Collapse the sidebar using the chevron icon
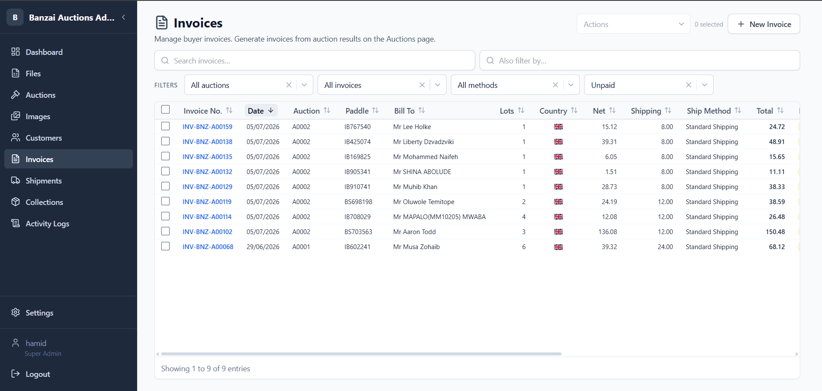Image resolution: width=822 pixels, height=391 pixels. click(123, 17)
